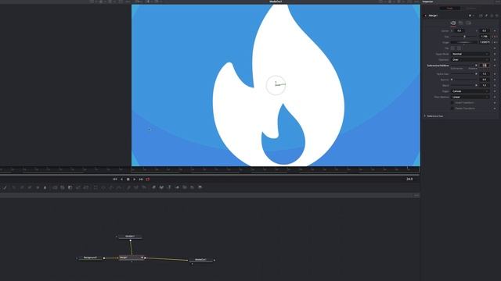Toggle the Flip horizontal button
Screen dimensions: 501x281
point(452,48)
